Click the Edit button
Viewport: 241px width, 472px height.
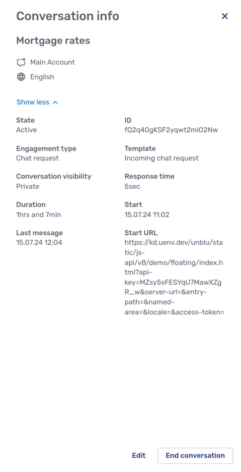tap(139, 455)
